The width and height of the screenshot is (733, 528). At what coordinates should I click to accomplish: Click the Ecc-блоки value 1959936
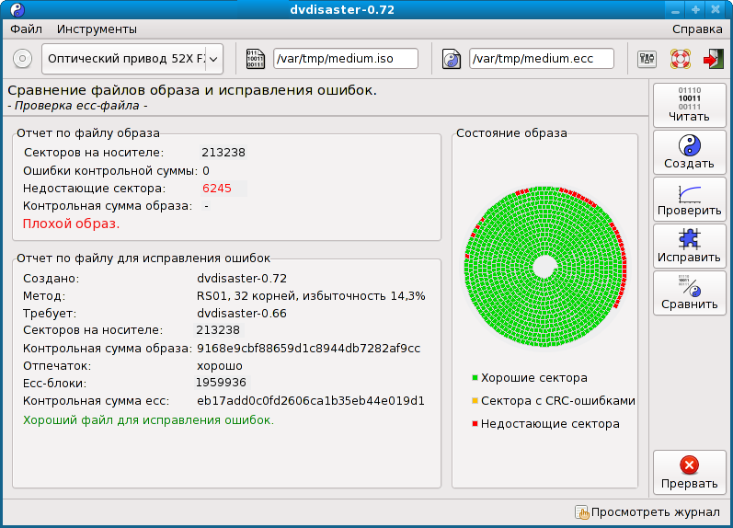point(221,383)
